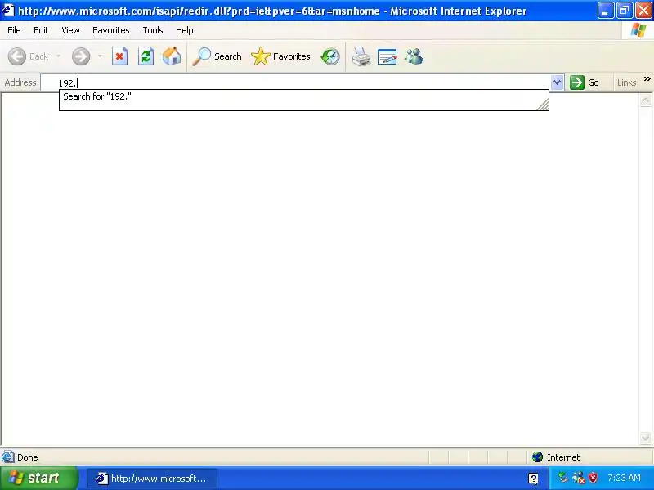The image size is (654, 490).
Task: Open the Forward history dropdown arrow
Action: point(100,56)
